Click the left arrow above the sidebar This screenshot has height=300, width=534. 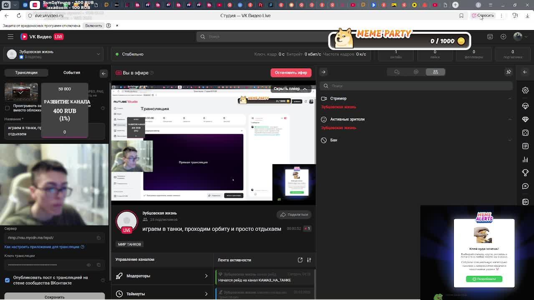[x=525, y=72]
